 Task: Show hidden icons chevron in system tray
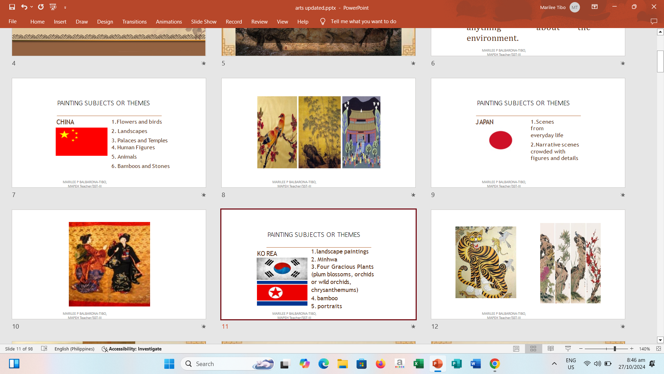click(554, 364)
